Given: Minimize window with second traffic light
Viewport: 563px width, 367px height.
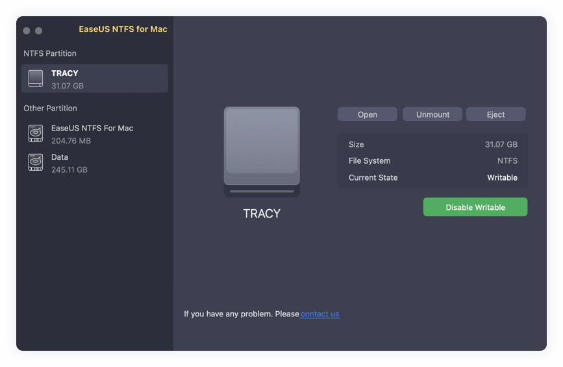Looking at the screenshot, I should coord(39,31).
